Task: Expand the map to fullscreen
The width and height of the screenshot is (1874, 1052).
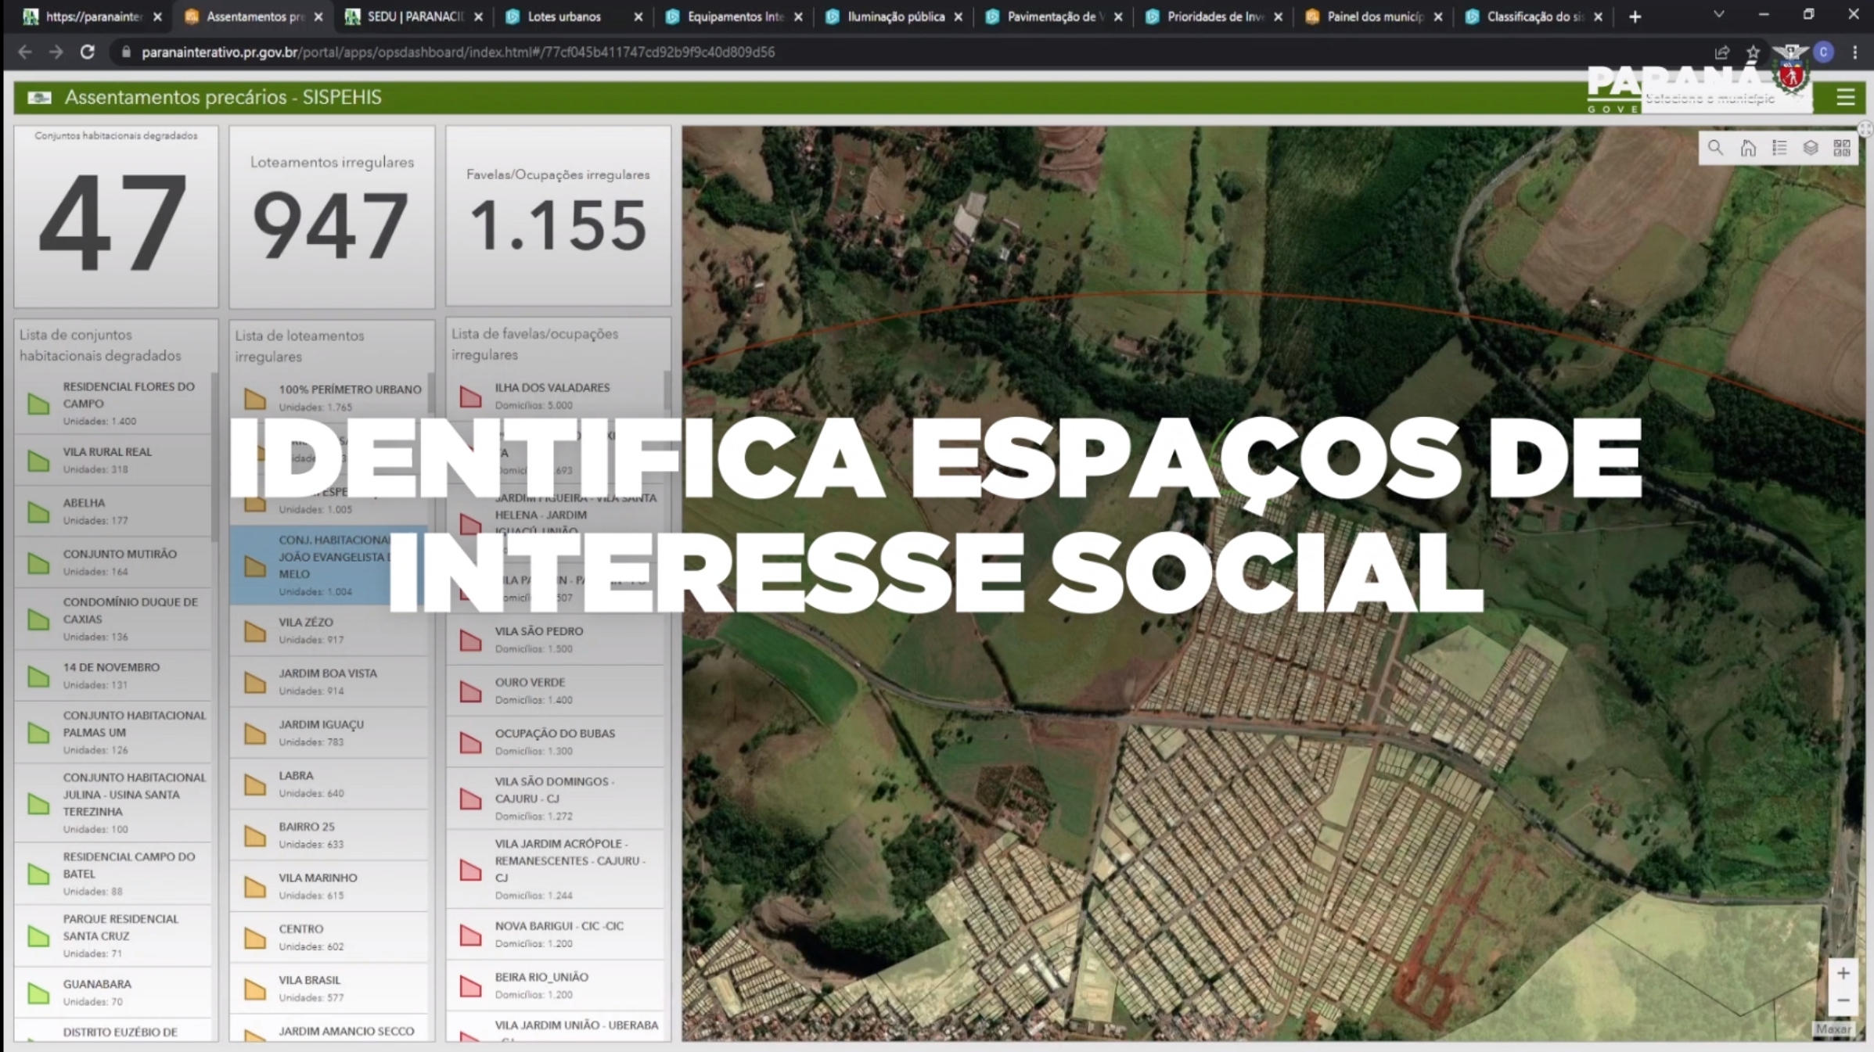Action: 1865,129
